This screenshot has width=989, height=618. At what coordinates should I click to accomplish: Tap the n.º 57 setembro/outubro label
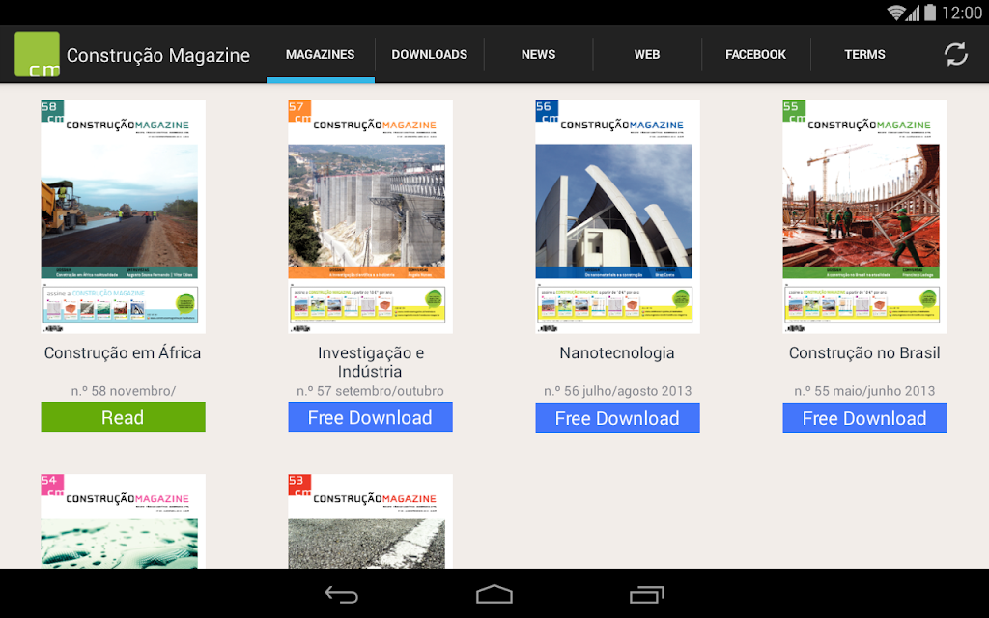pos(370,391)
